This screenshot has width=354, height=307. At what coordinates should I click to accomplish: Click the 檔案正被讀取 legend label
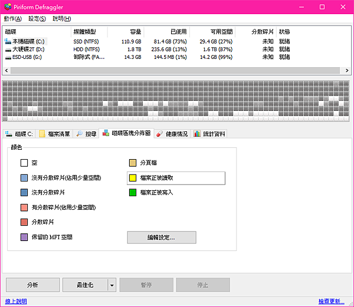coord(157,178)
